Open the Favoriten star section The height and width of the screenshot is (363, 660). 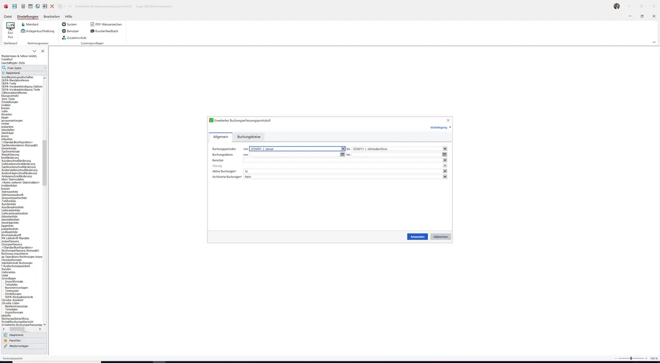tap(24, 340)
